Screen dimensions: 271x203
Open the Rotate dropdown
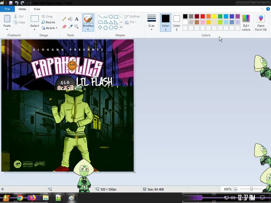(49, 28)
